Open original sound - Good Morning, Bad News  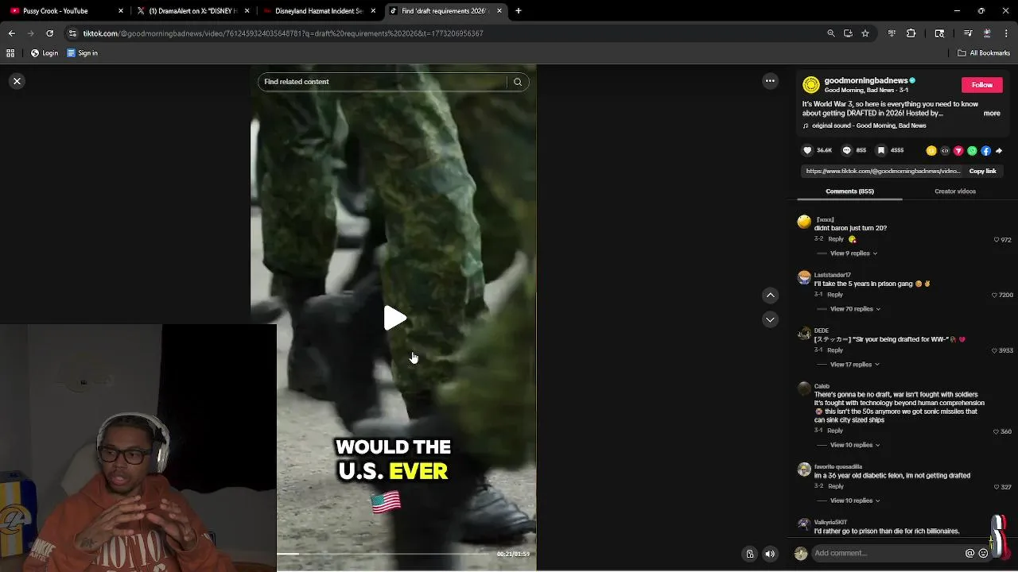pos(868,126)
